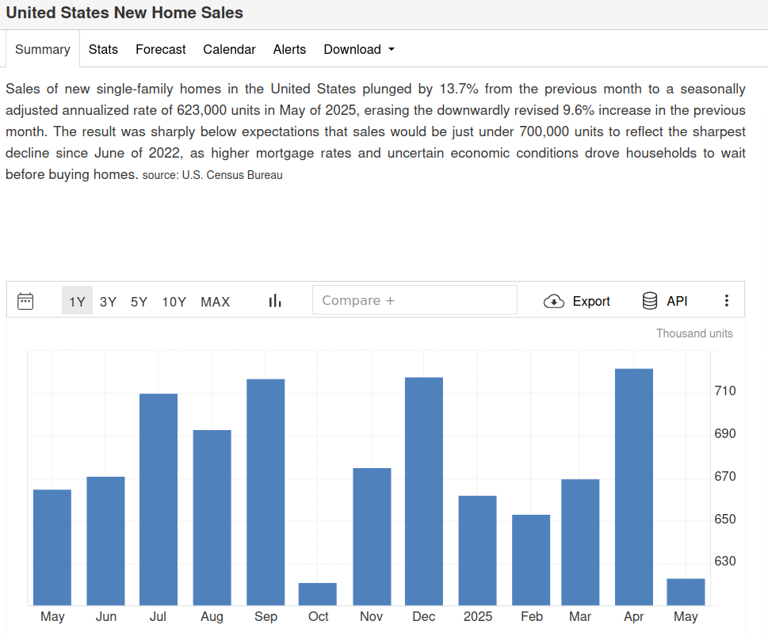The width and height of the screenshot is (768, 636).
Task: Click the June bar in chart
Action: 105,540
